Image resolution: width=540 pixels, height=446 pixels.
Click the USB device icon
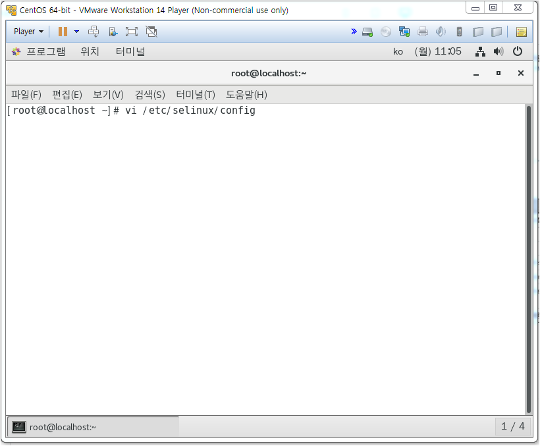[459, 32]
